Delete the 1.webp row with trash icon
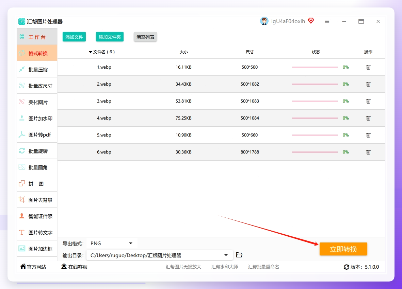Image resolution: width=402 pixels, height=289 pixels. (368, 67)
